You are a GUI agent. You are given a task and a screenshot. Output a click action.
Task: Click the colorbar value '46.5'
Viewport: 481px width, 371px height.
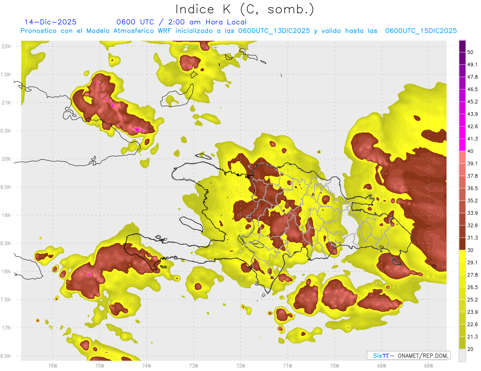(x=472, y=89)
